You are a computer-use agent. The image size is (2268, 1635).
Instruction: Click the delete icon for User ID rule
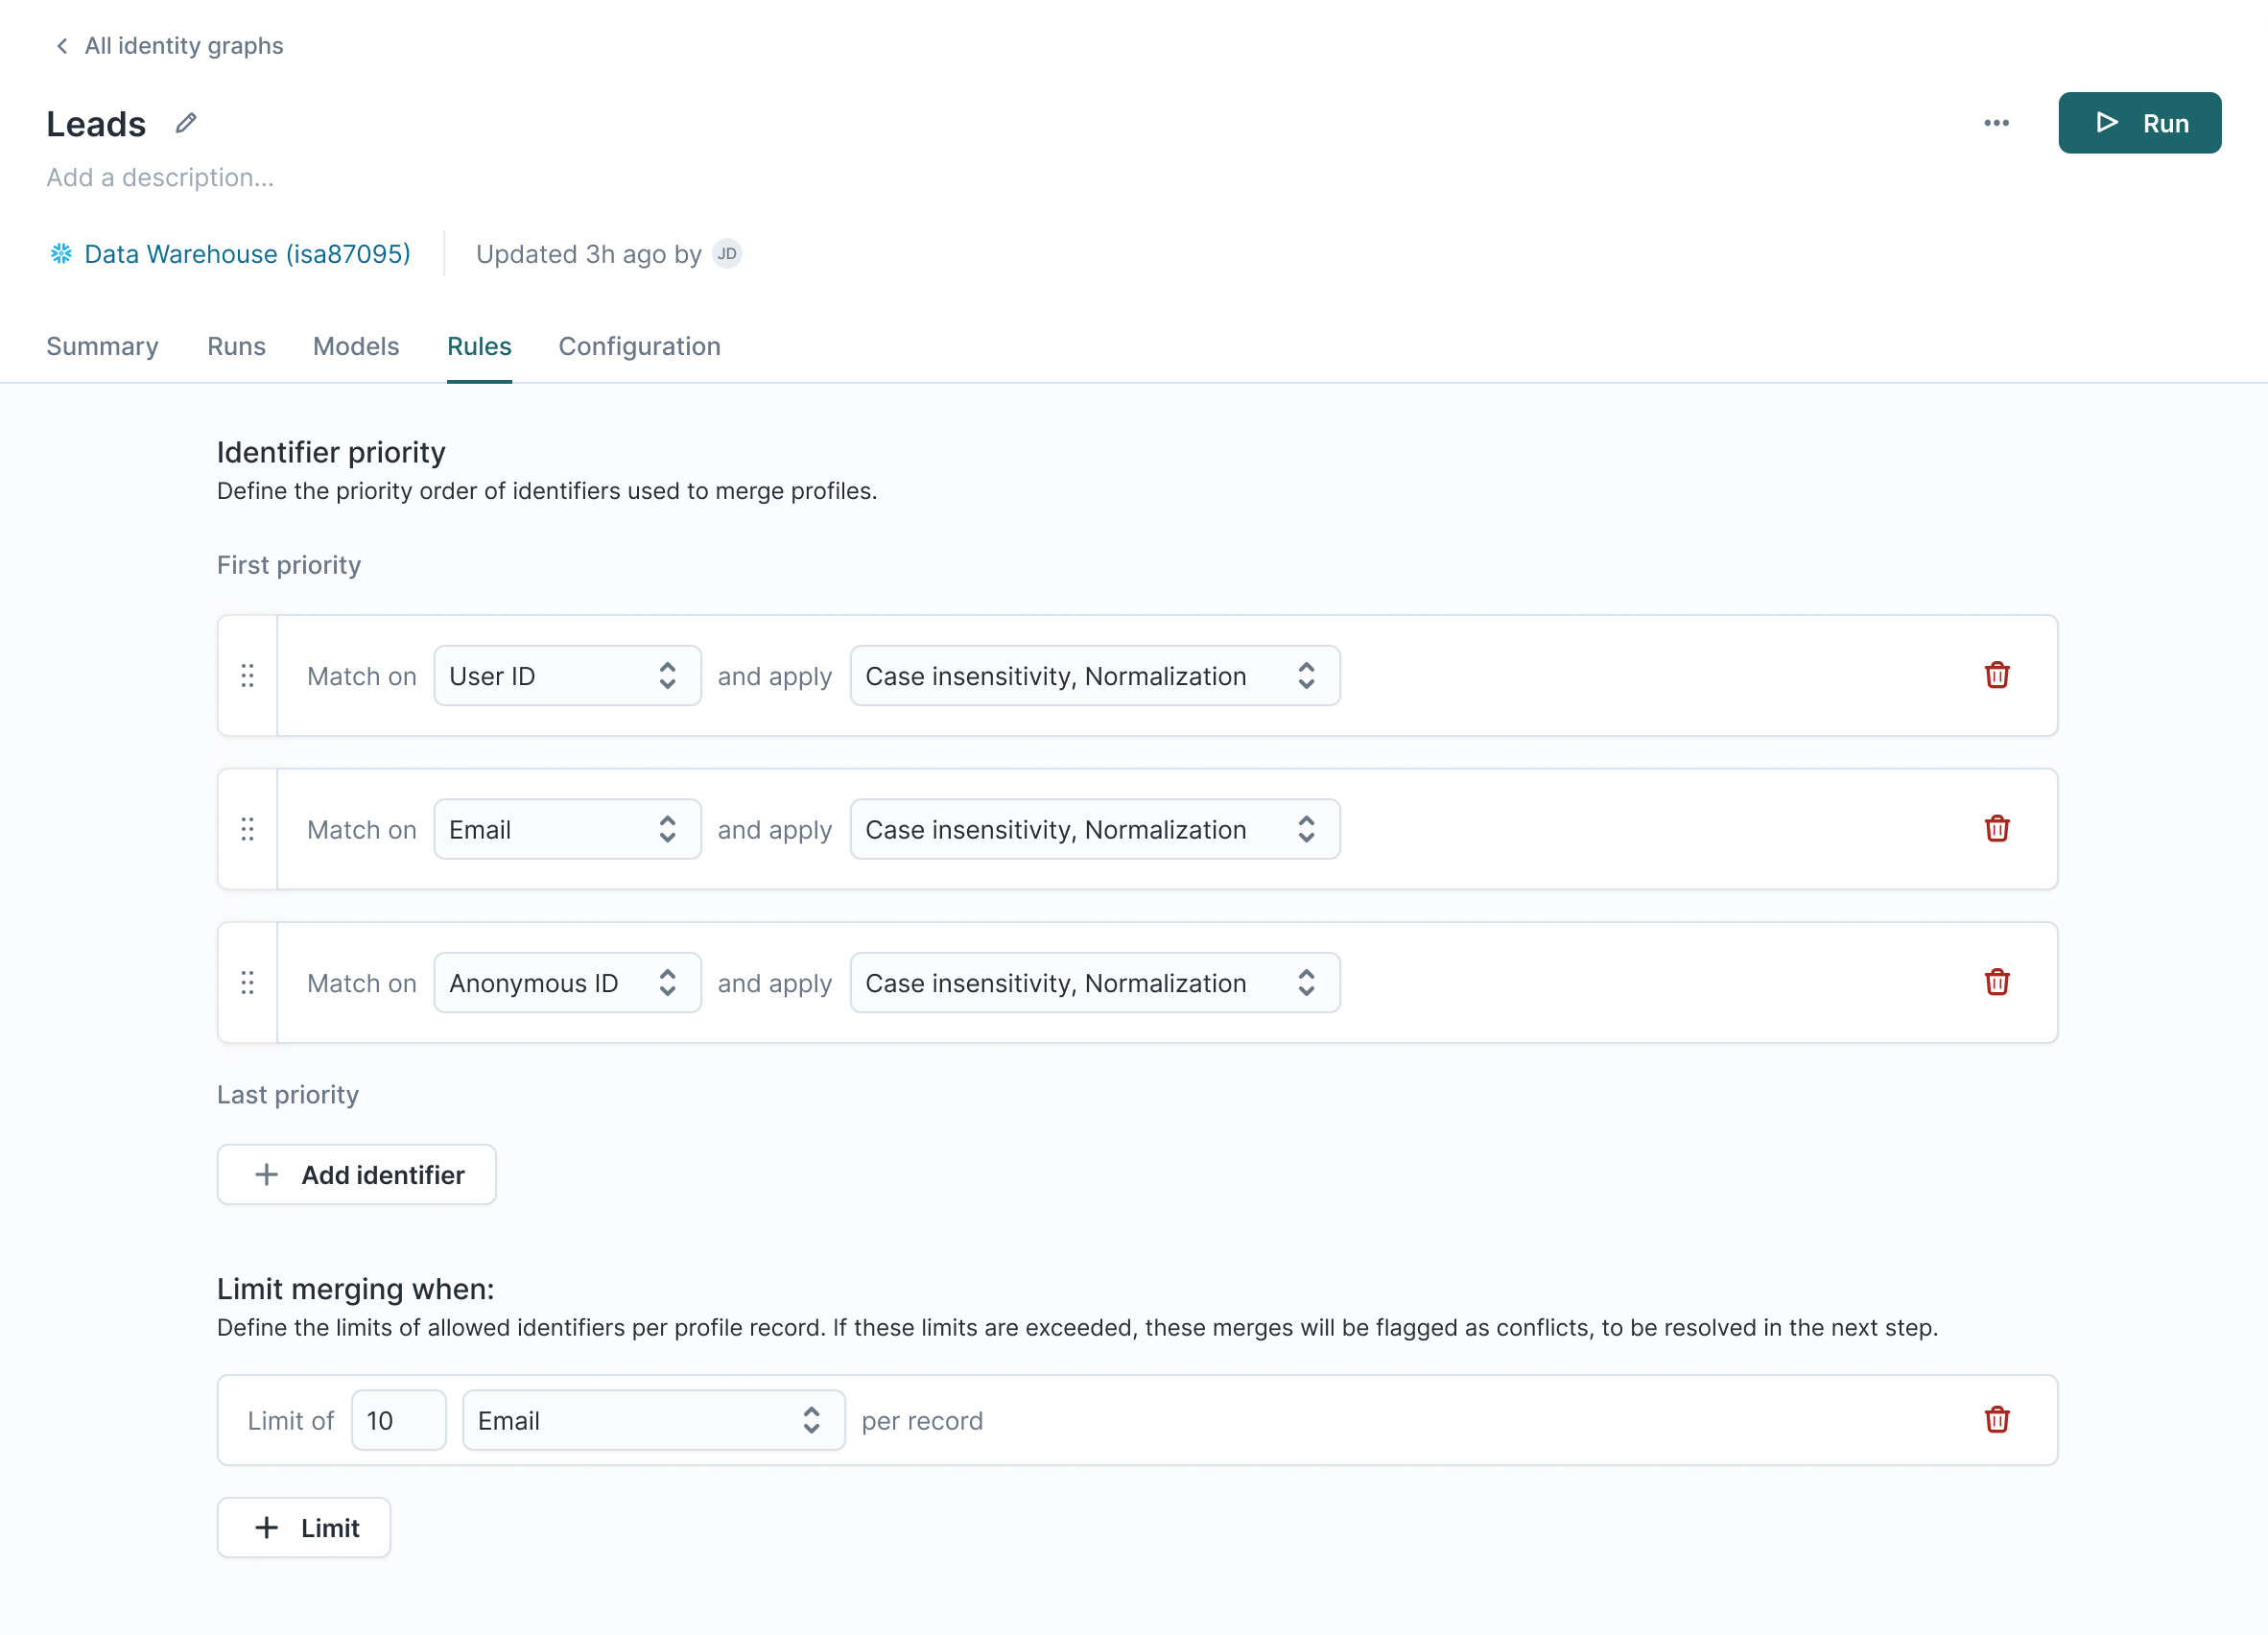click(1998, 675)
